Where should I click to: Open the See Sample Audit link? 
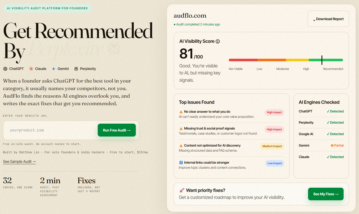point(19,162)
